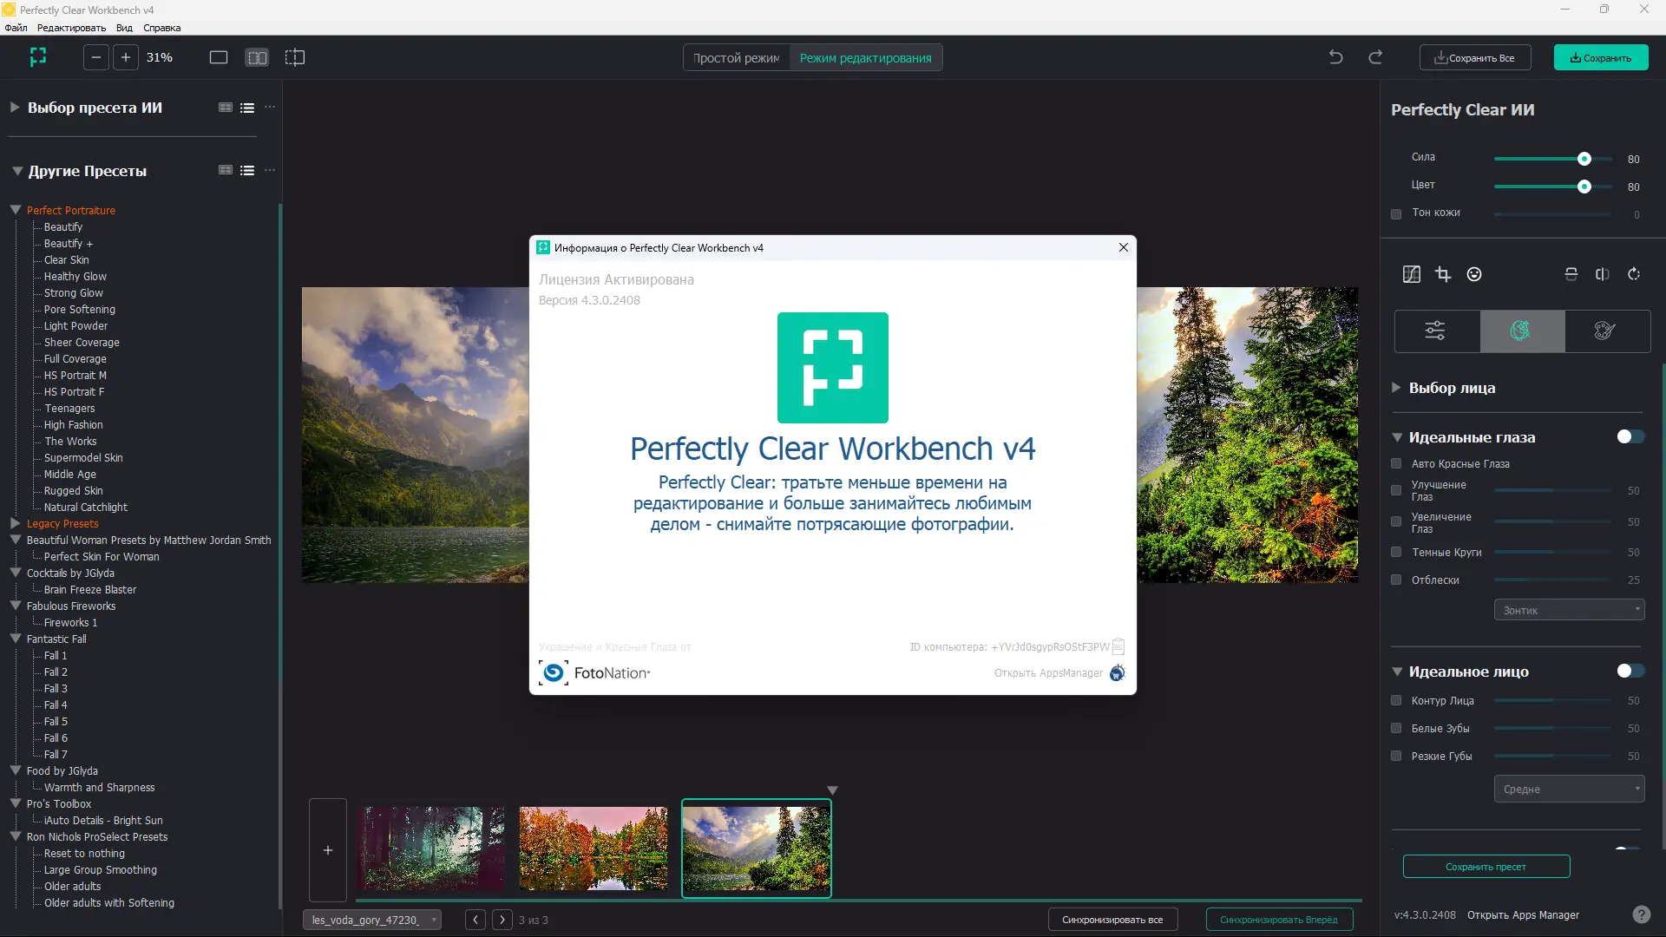The image size is (1666, 937).
Task: Open the Зонтик dropdown
Action: [1567, 610]
